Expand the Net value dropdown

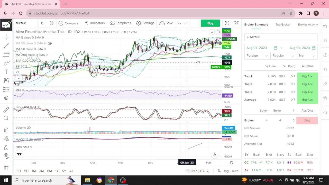tap(307, 55)
